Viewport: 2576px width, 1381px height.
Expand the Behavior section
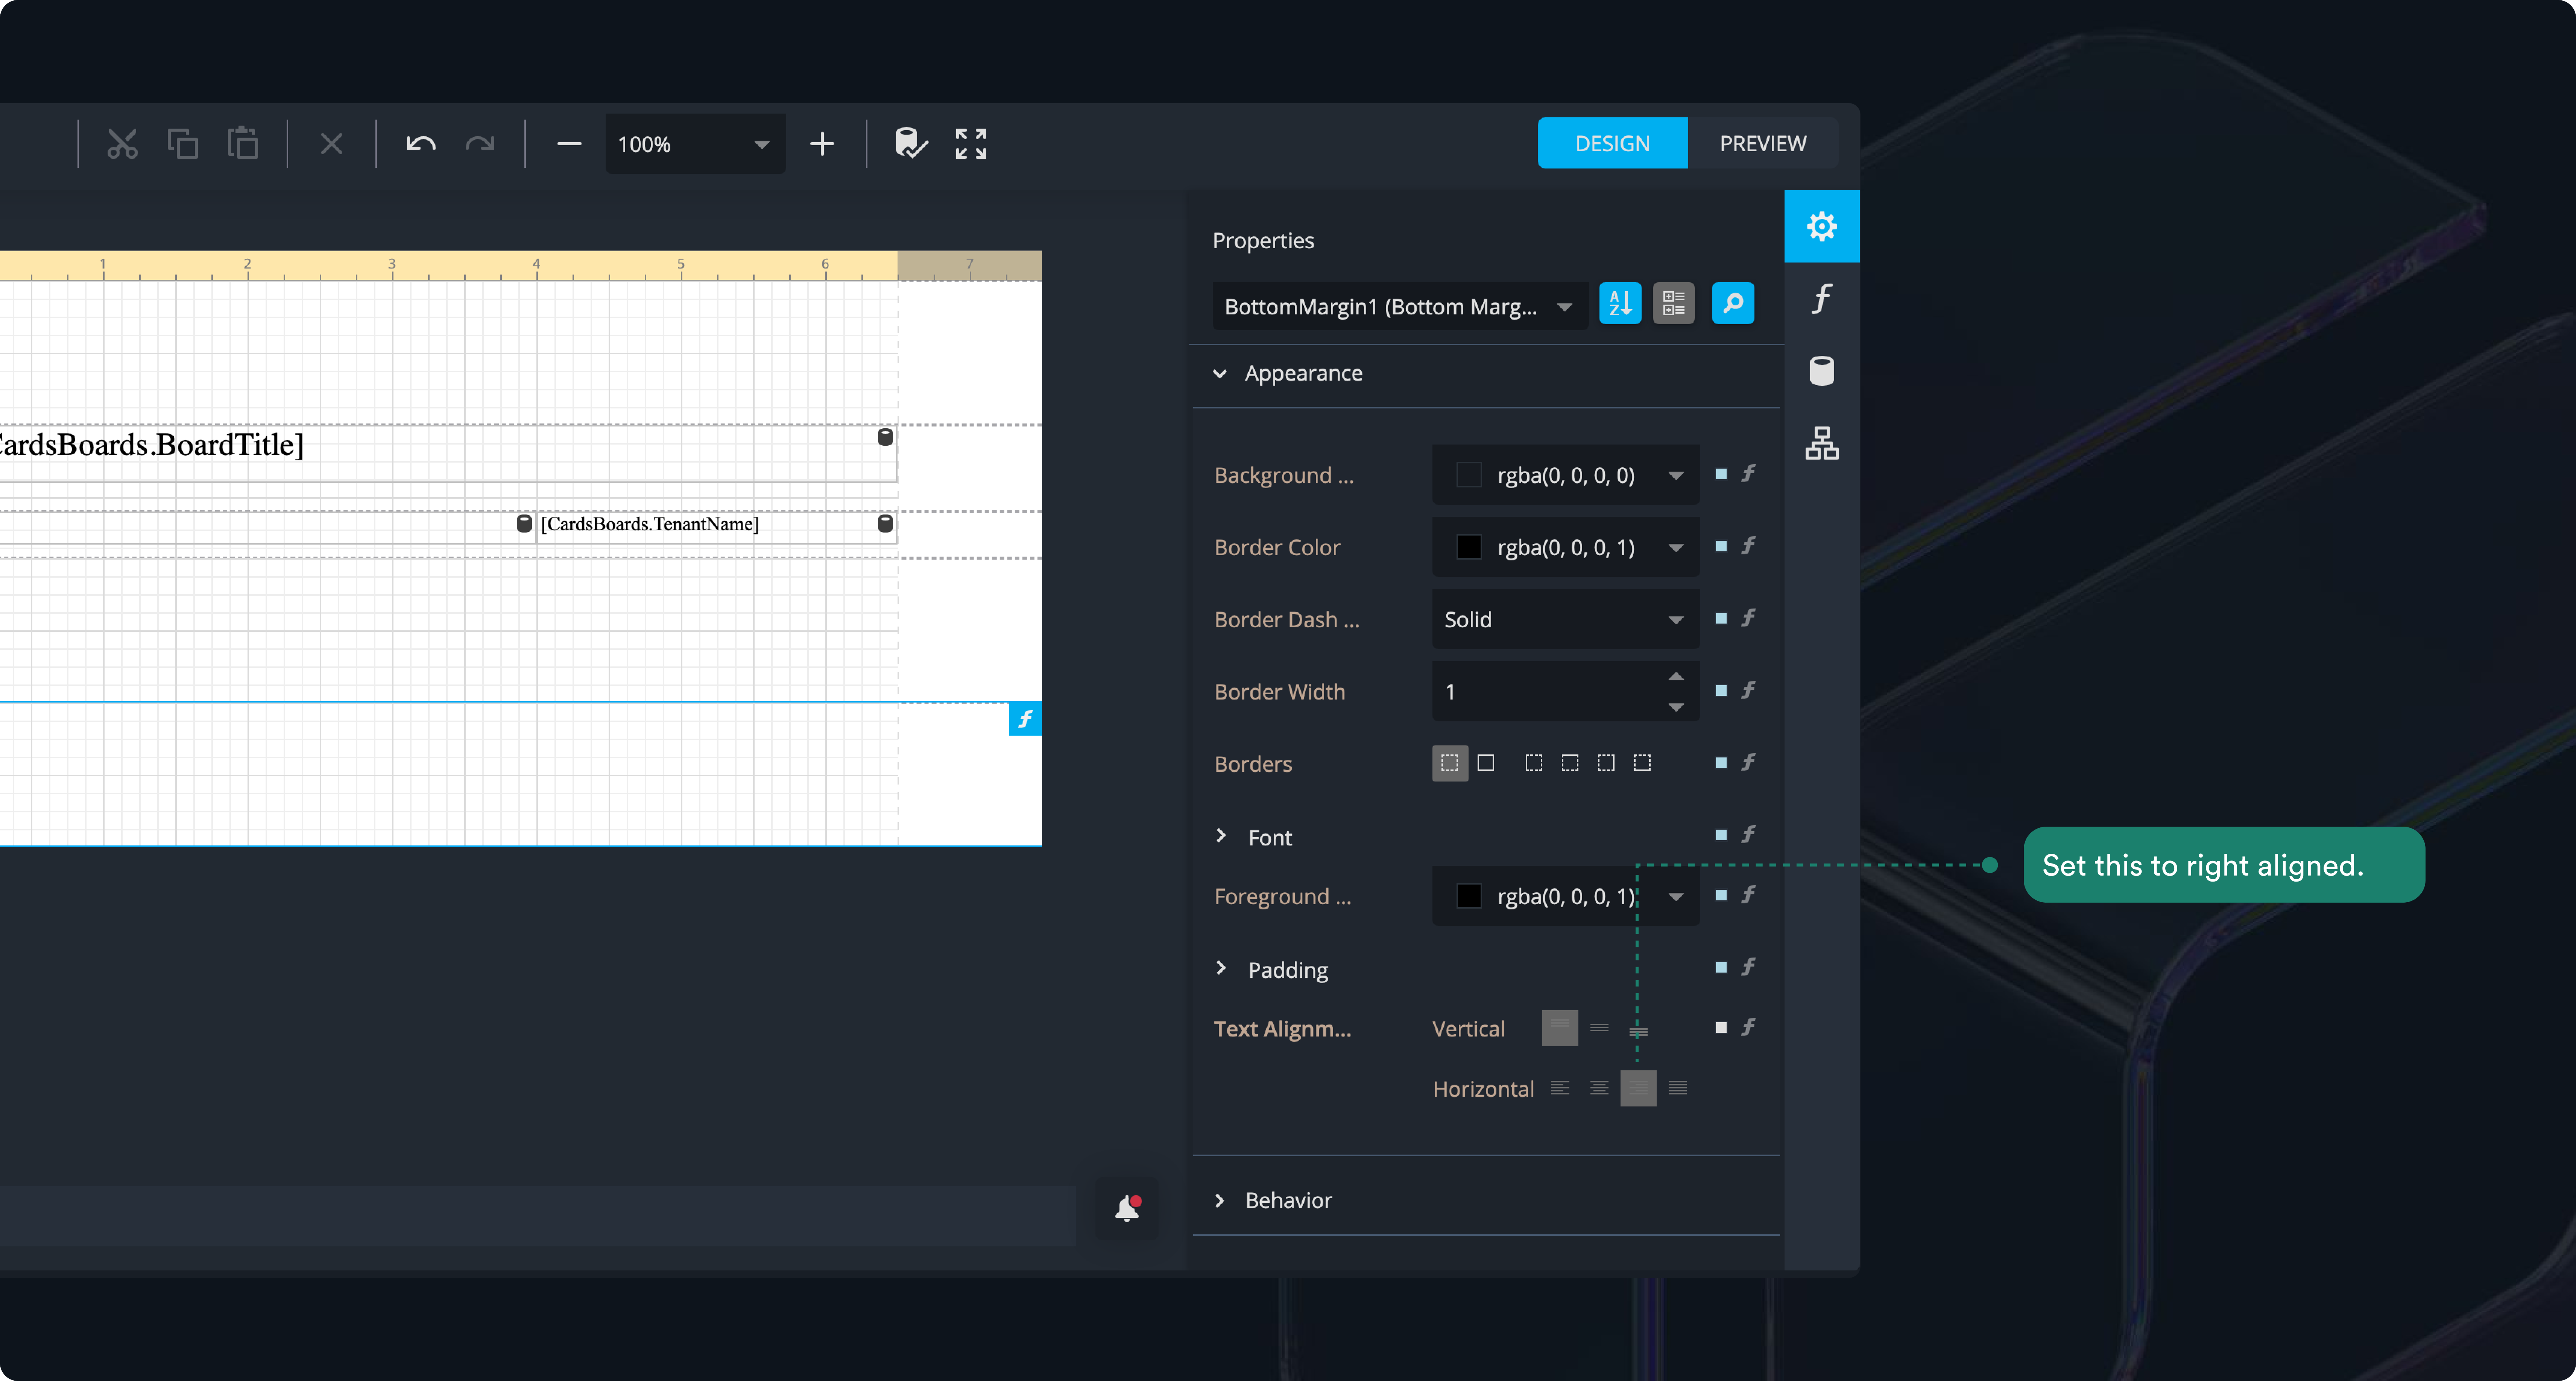click(x=1220, y=1200)
